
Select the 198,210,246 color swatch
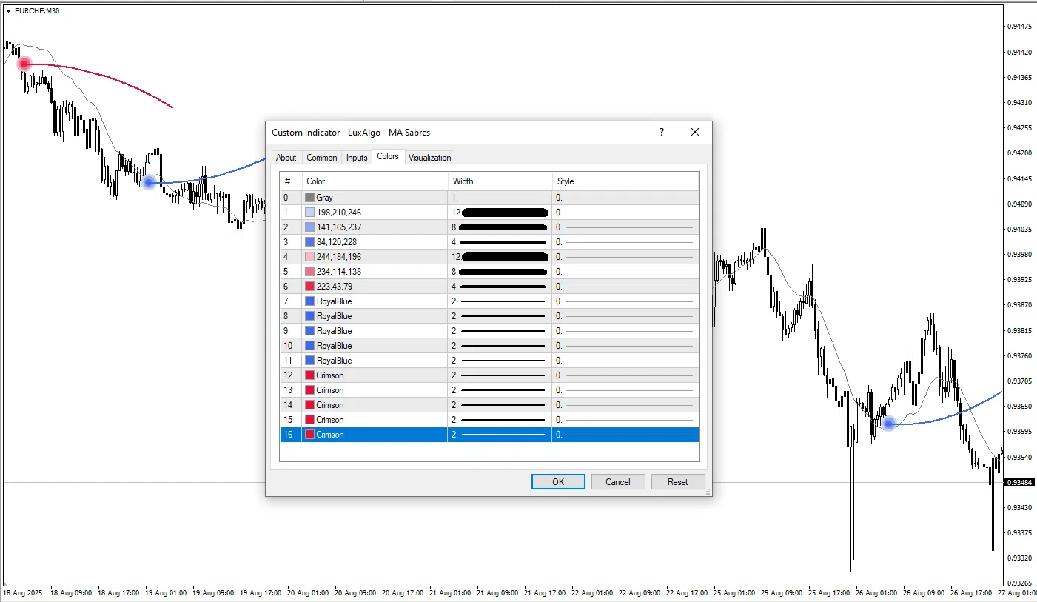coord(309,213)
